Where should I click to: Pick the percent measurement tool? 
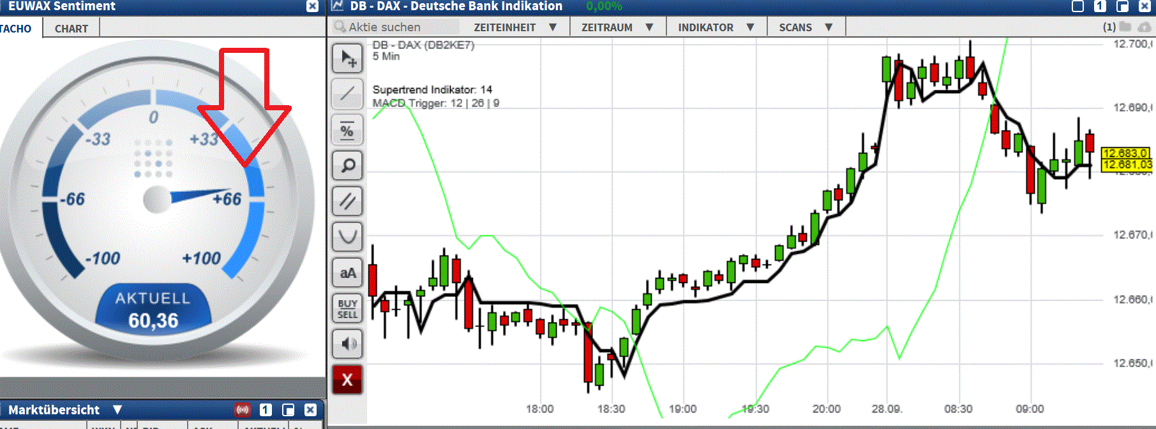pos(347,130)
